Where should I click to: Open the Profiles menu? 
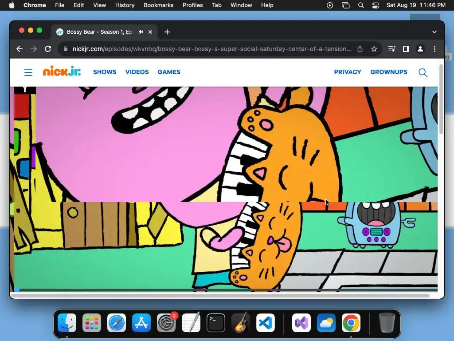[x=192, y=5]
